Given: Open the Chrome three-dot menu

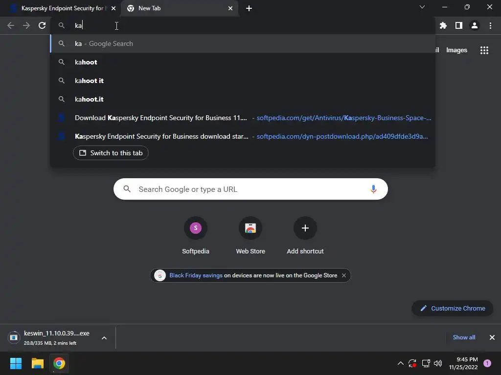Looking at the screenshot, I should 490,25.
